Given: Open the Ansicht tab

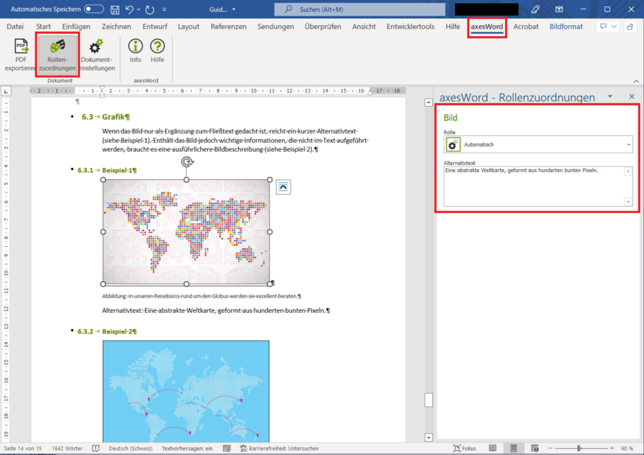Looking at the screenshot, I should (364, 26).
